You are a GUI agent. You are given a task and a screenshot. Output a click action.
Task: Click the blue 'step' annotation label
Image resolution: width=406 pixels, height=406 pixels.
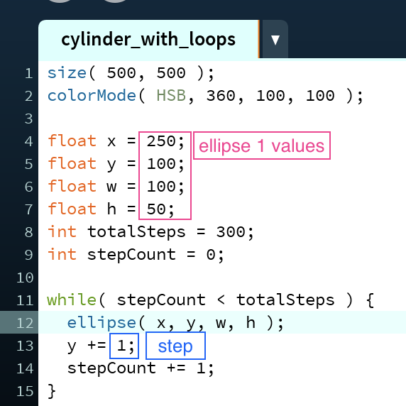[x=175, y=346]
